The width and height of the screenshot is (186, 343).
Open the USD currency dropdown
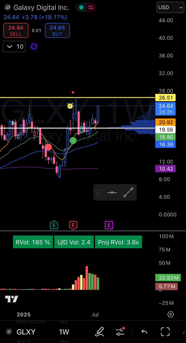coord(170,7)
